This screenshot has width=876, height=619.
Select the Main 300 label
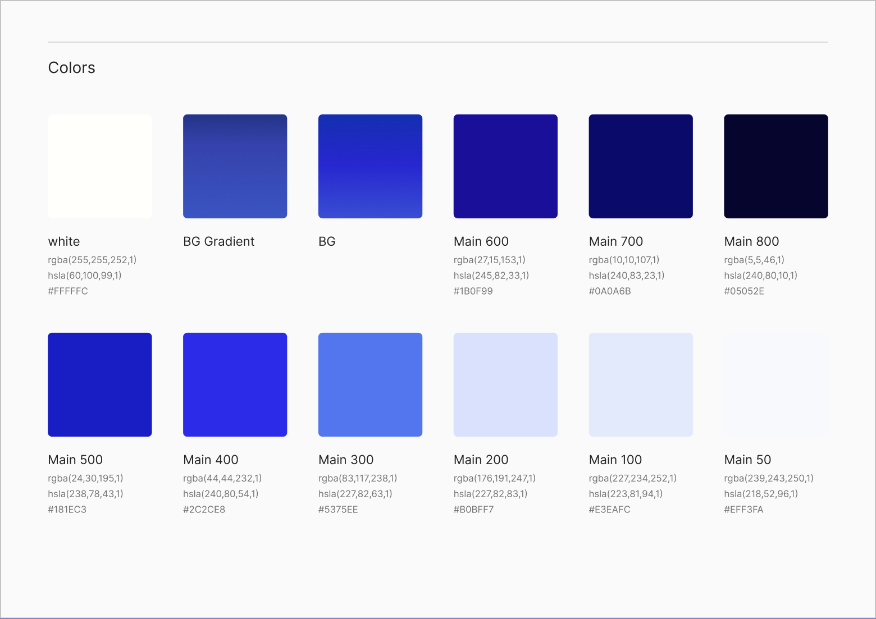coord(346,460)
